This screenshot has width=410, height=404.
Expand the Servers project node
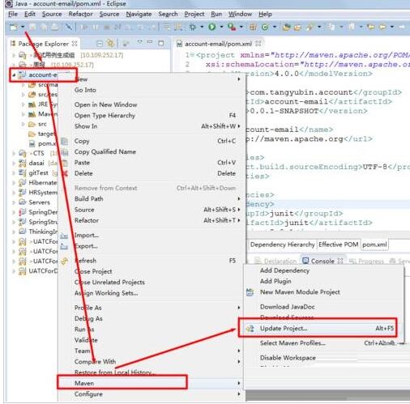[x=14, y=202]
